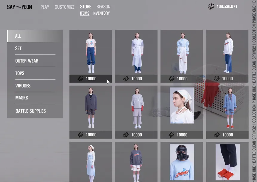Viewport: 257px width, 182px height.
Task: Click virus price icon under white tee outfit
Action: (80, 79)
